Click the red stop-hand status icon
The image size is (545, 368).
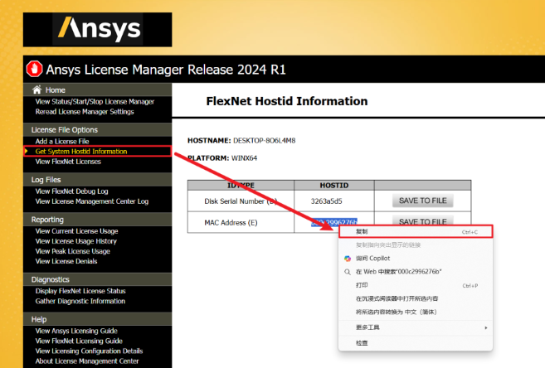pos(34,69)
